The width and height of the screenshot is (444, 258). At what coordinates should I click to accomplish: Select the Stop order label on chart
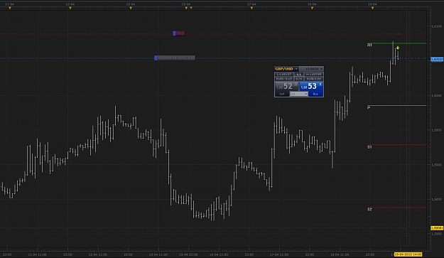[179, 33]
